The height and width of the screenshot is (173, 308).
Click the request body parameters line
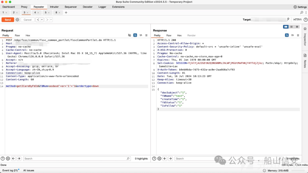coord(52,86)
